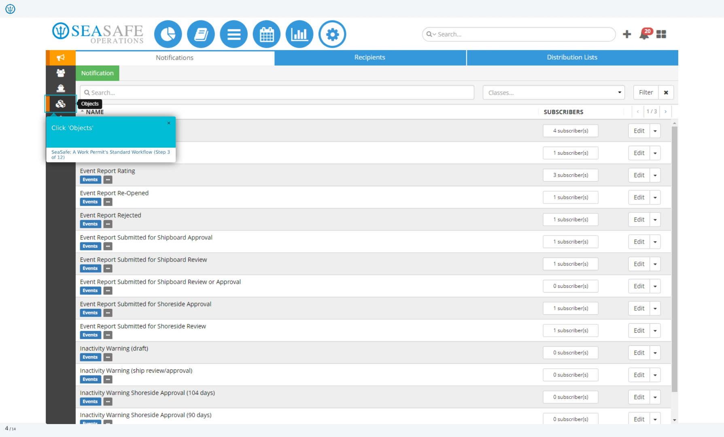The image size is (724, 437).
Task: Go to previous page of results
Action: coord(638,112)
